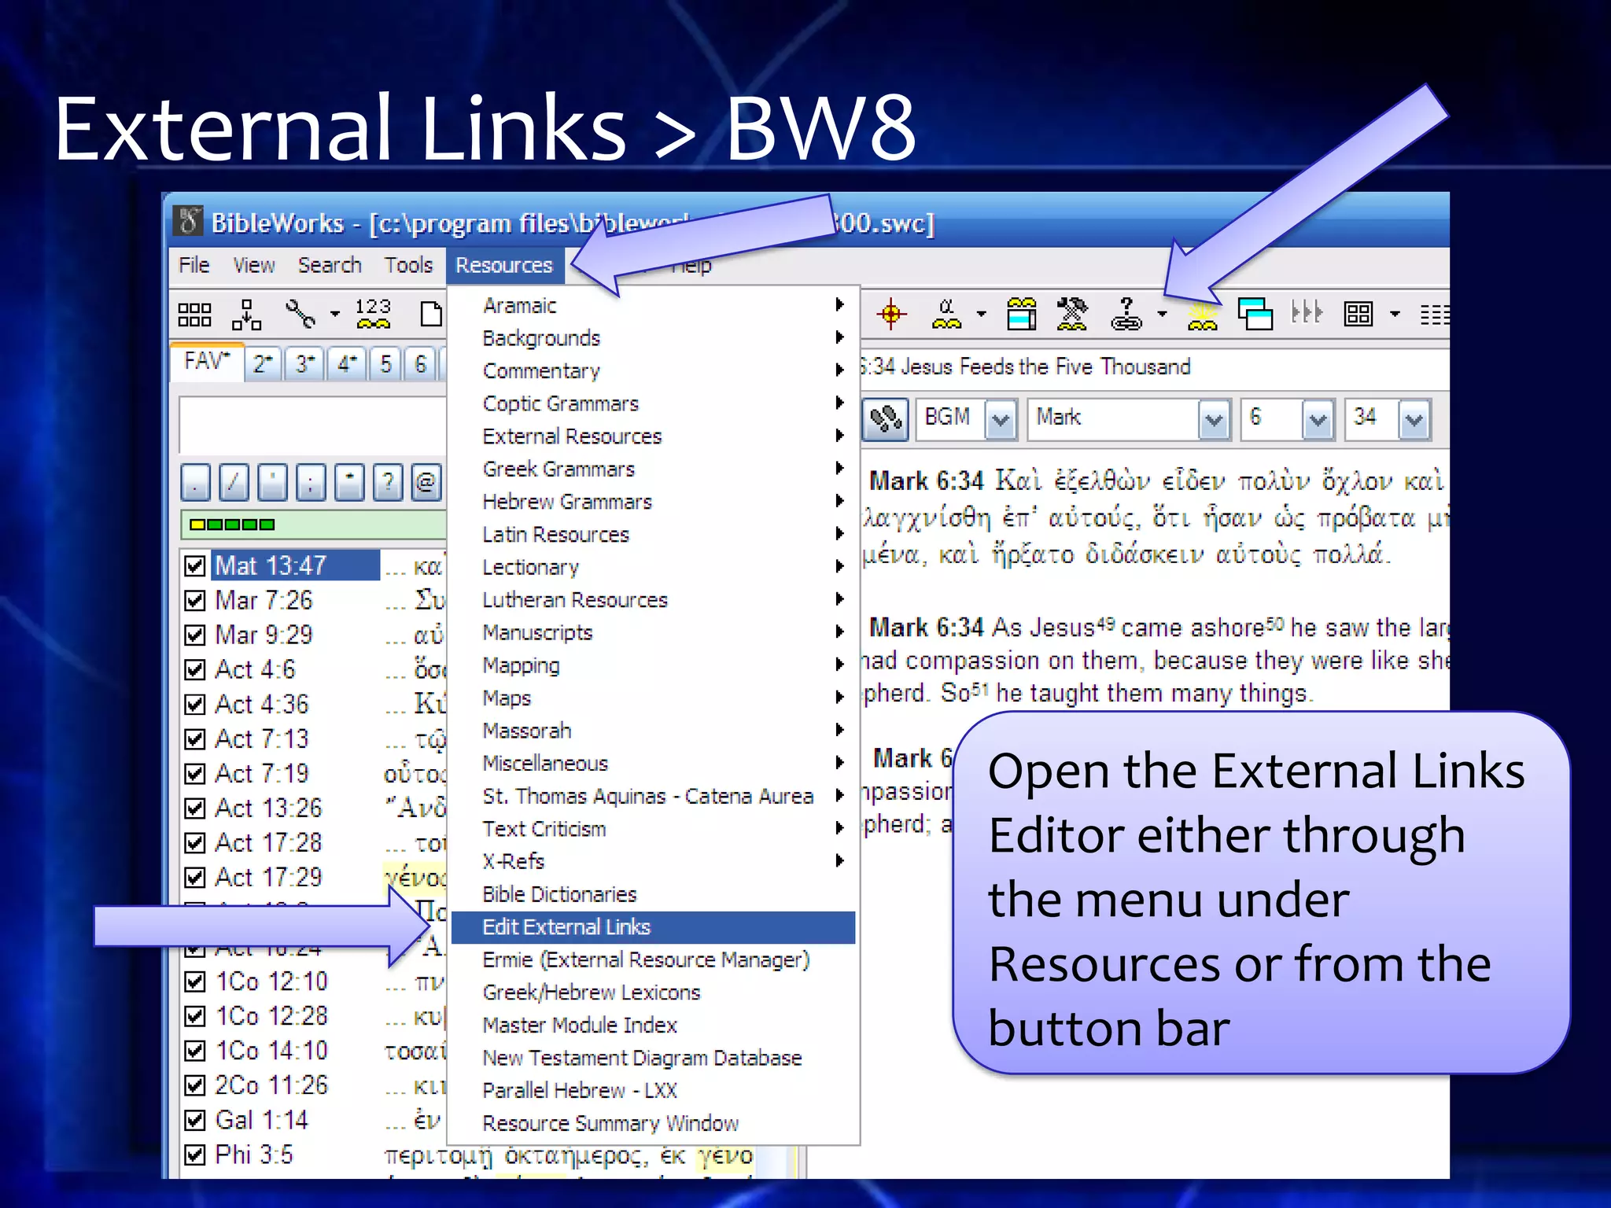This screenshot has height=1208, width=1611.
Task: Expand dropdown arrow beside four-pane layout icon
Action: [1395, 314]
